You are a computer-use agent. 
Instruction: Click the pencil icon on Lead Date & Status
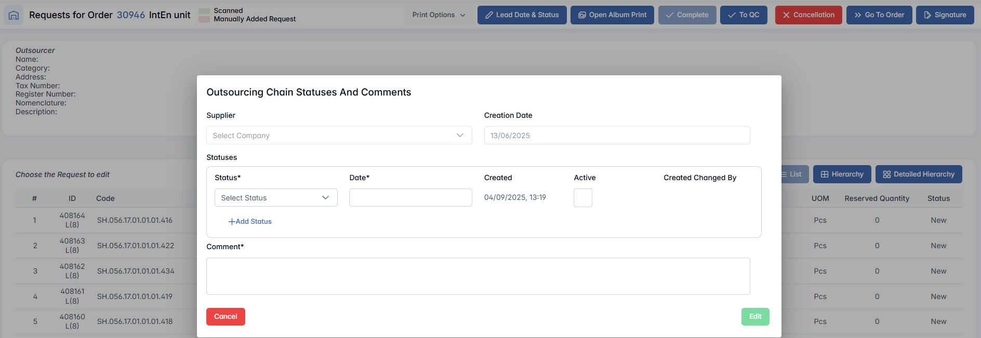[489, 15]
